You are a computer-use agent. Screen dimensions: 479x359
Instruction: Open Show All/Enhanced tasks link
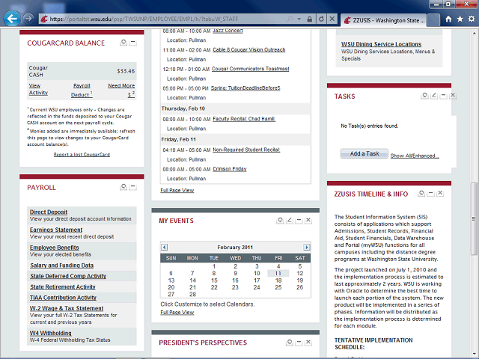pyautogui.click(x=415, y=156)
